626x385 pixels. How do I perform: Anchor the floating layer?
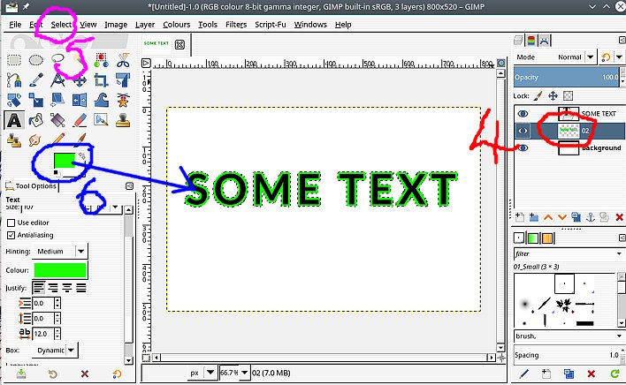pos(590,217)
